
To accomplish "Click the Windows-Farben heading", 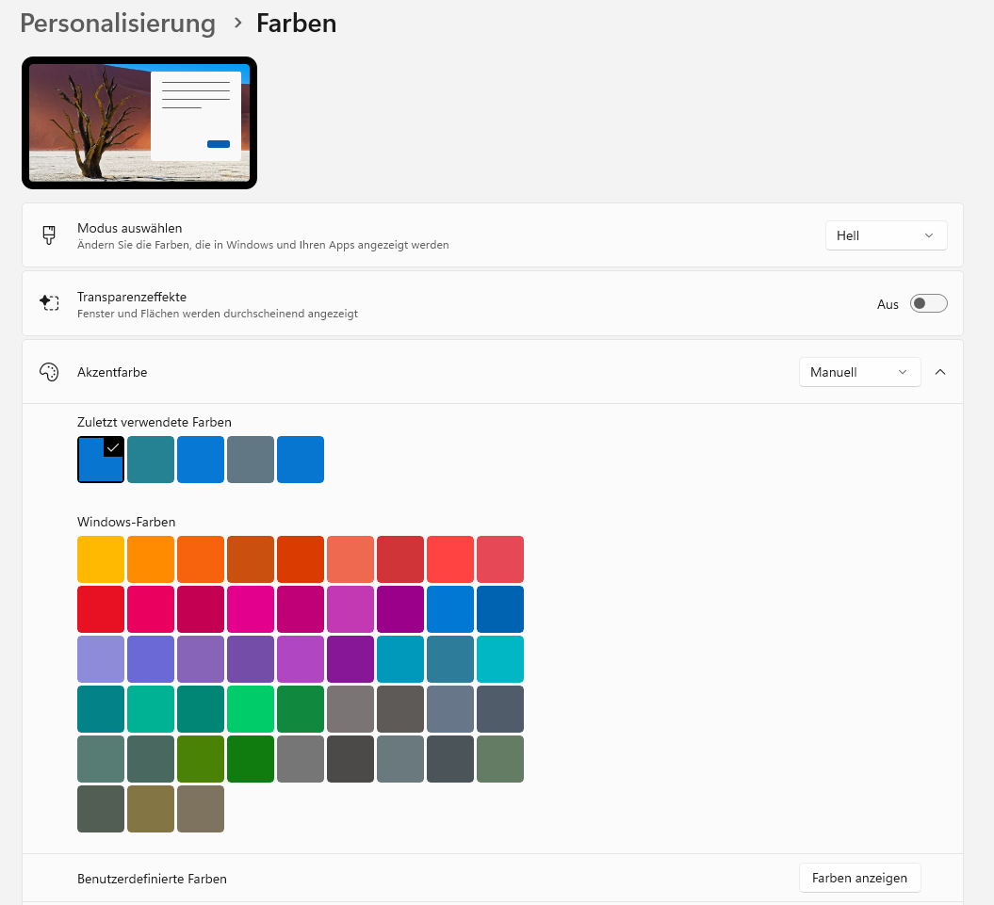I will (126, 523).
